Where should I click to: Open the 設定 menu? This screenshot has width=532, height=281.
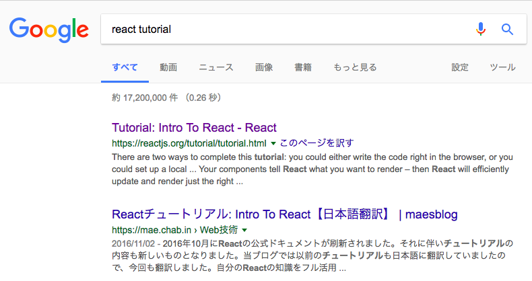coord(460,67)
